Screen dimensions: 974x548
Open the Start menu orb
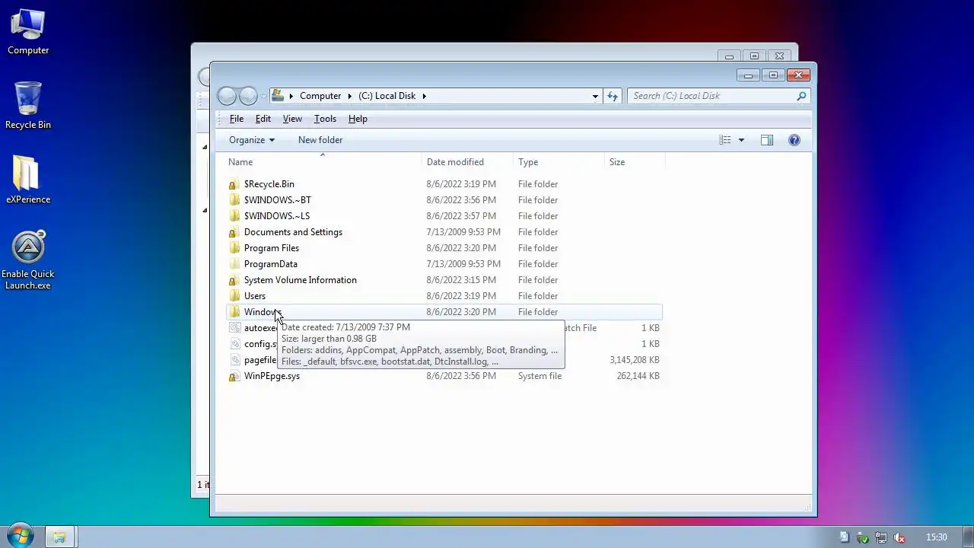point(19,537)
